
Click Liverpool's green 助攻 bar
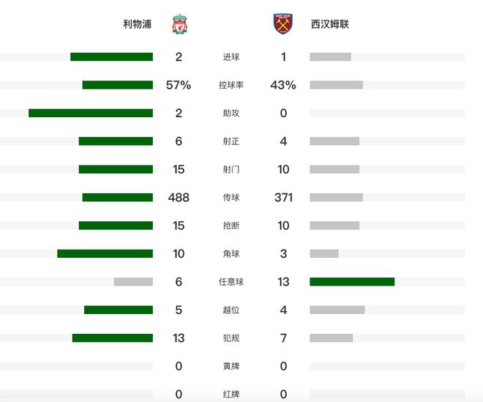coord(91,113)
